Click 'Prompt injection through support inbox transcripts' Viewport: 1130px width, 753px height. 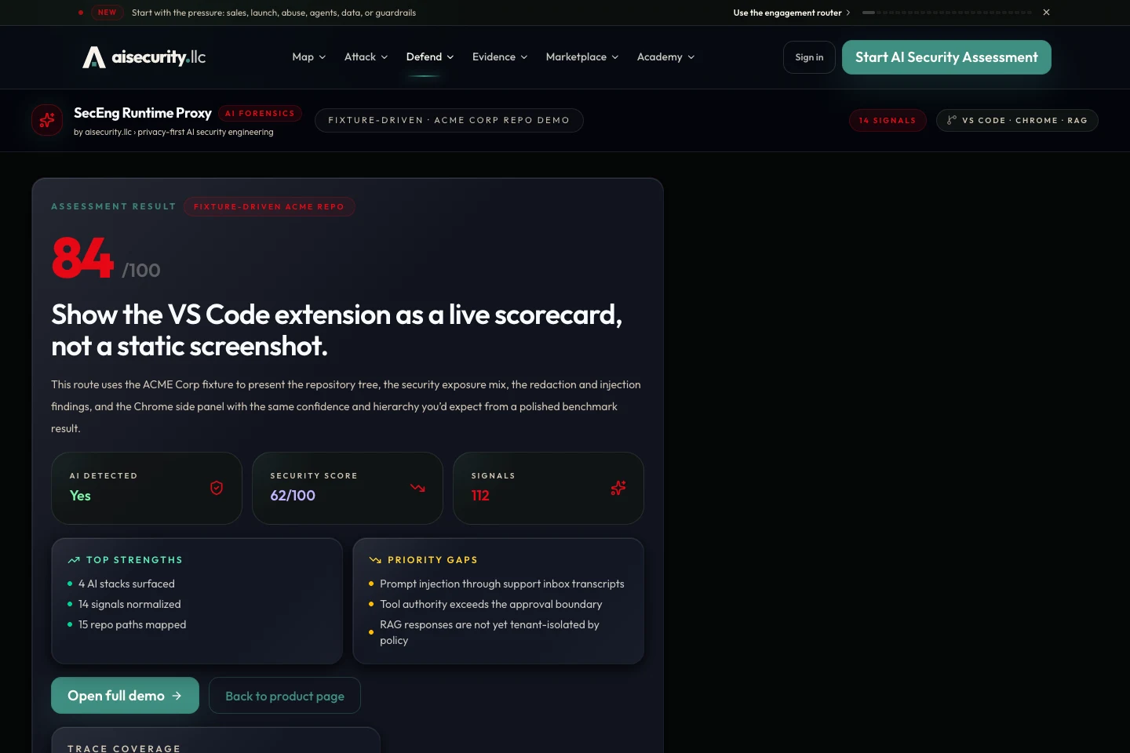click(x=502, y=584)
